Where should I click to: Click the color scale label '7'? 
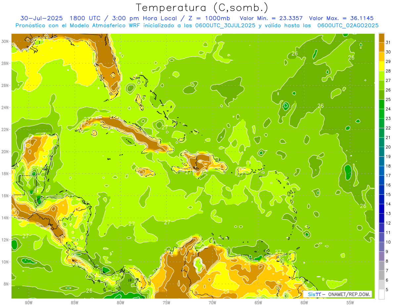pos(387,271)
